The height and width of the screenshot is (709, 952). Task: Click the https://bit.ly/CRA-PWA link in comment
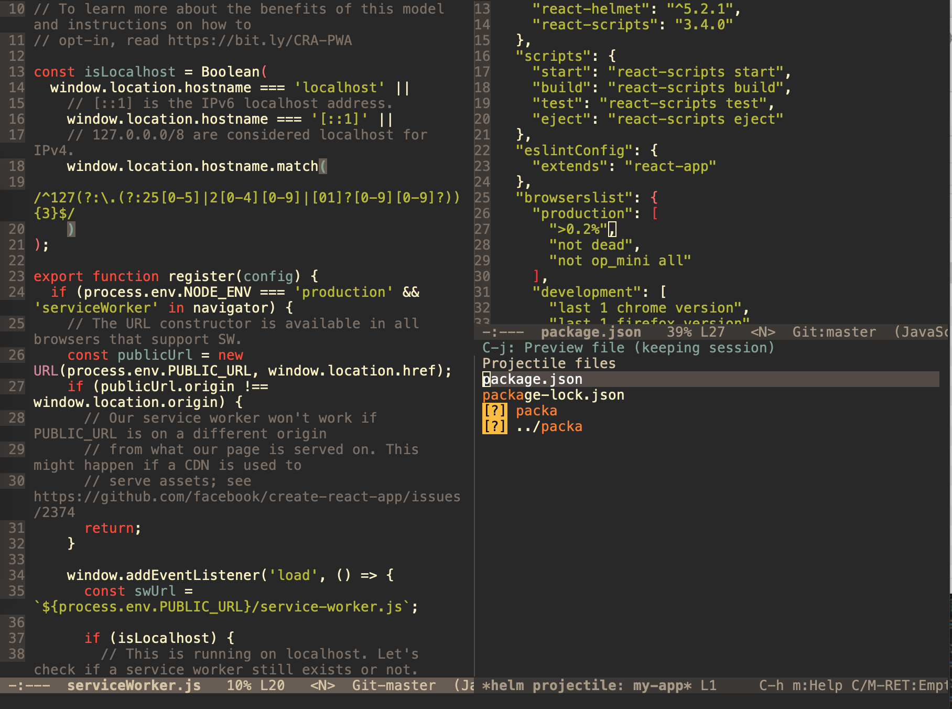coord(259,40)
